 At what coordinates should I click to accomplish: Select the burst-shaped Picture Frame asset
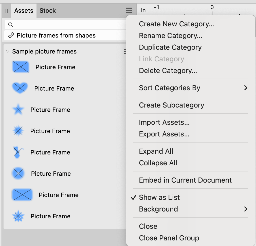[18, 131]
